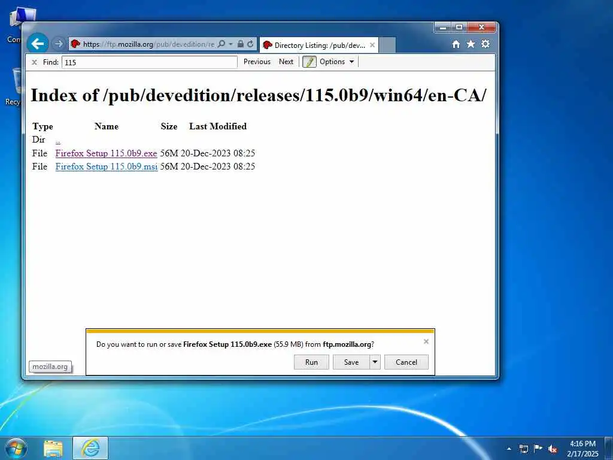Click Cancel in download notification bar
613x460 pixels.
coord(406,362)
